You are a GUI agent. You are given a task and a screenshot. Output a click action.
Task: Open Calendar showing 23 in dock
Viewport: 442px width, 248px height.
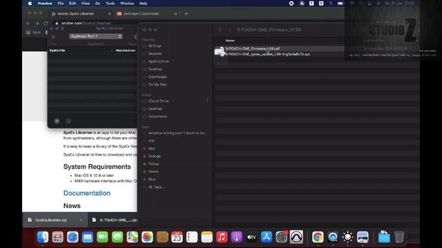click(177, 237)
